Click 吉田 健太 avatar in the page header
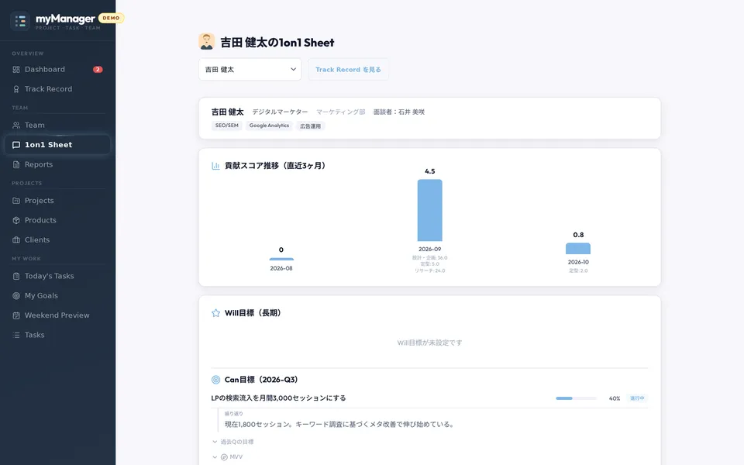The width and height of the screenshot is (744, 465). click(x=206, y=42)
